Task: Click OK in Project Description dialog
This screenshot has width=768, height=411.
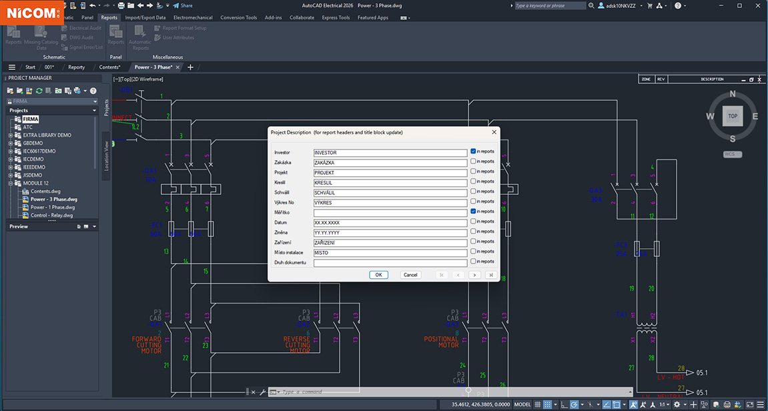Action: pyautogui.click(x=378, y=275)
